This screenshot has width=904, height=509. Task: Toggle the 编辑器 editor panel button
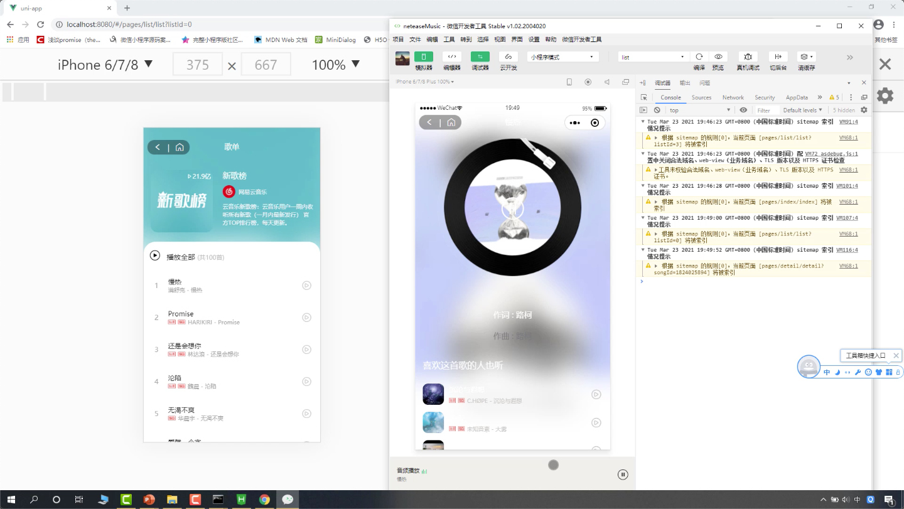[x=452, y=56]
